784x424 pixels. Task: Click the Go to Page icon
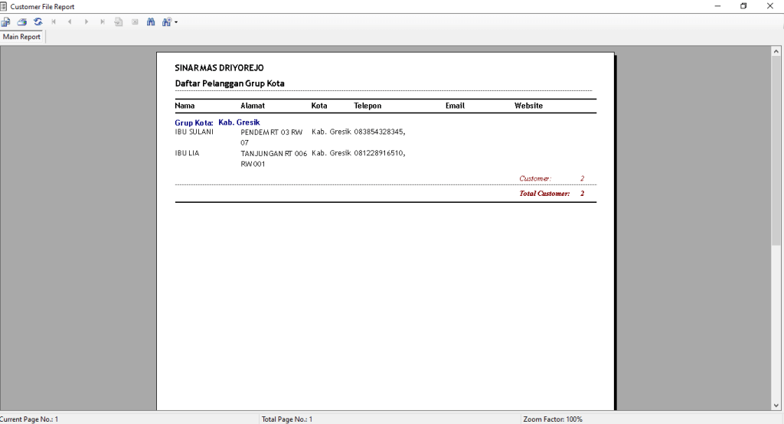click(119, 22)
